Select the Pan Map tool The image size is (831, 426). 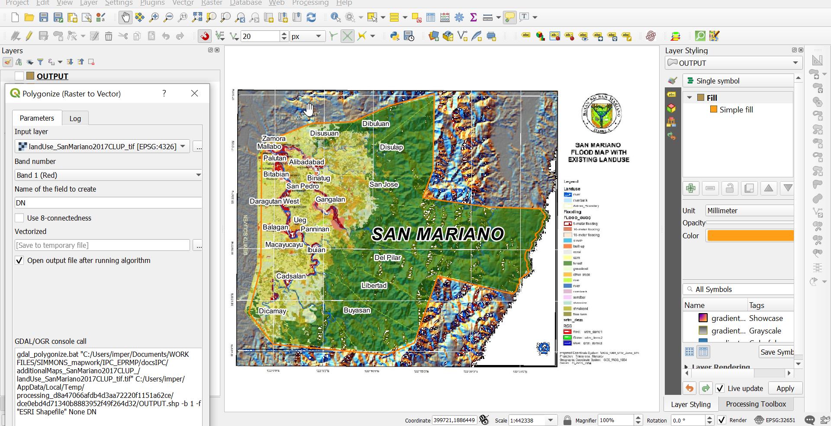click(x=125, y=18)
